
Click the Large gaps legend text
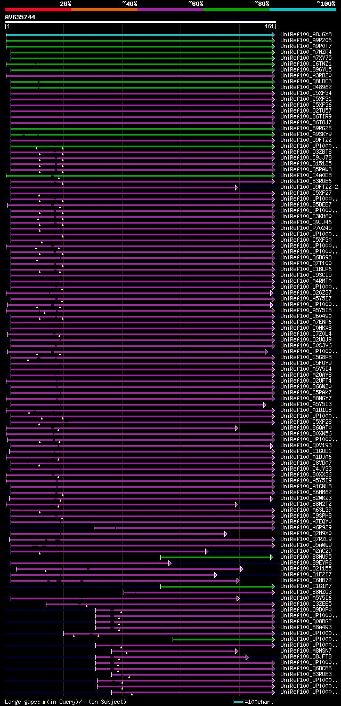point(66,702)
